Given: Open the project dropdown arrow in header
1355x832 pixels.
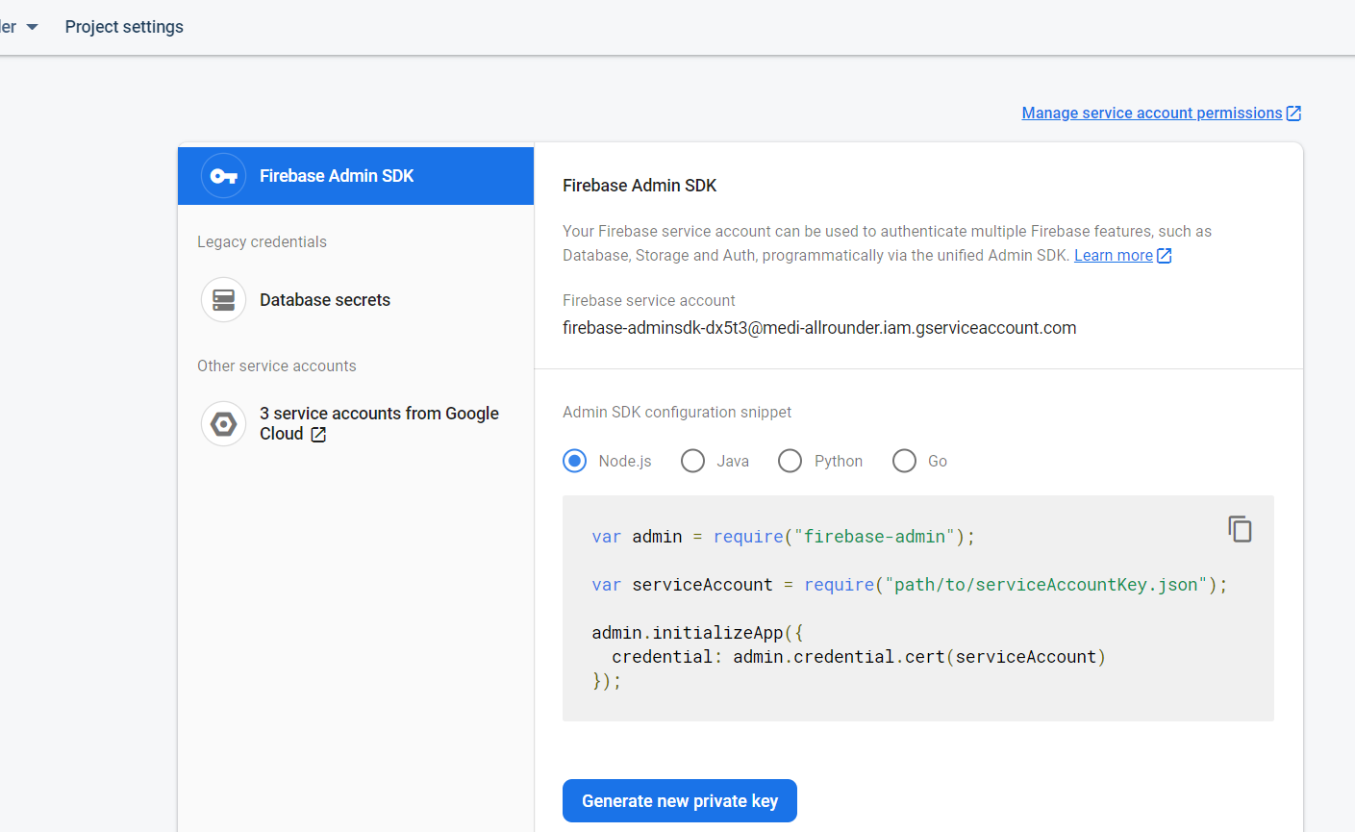Looking at the screenshot, I should click(32, 27).
